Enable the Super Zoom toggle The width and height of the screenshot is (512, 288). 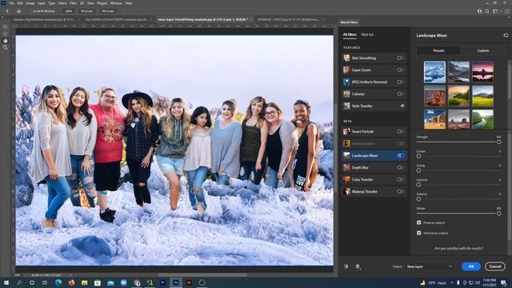point(400,70)
